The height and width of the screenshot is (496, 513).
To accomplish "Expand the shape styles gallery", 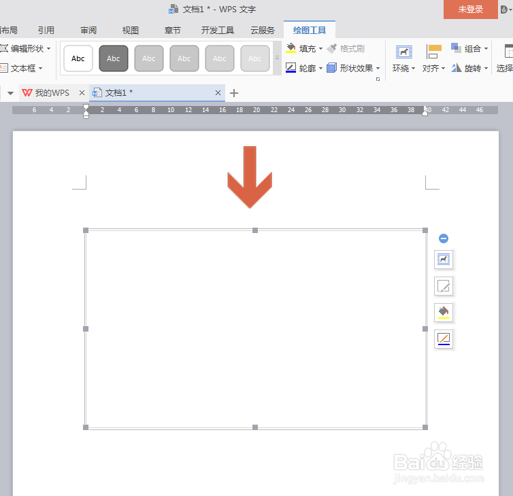I will (277, 58).
